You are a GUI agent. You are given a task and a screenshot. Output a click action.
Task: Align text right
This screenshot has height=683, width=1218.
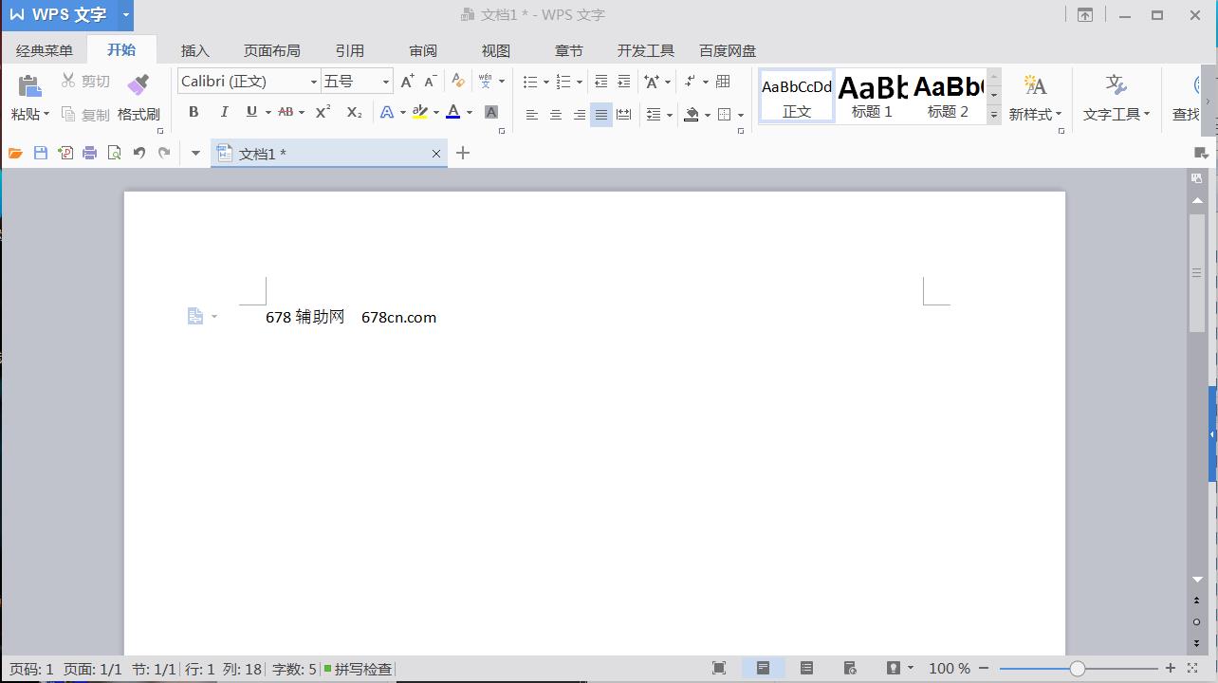click(579, 115)
